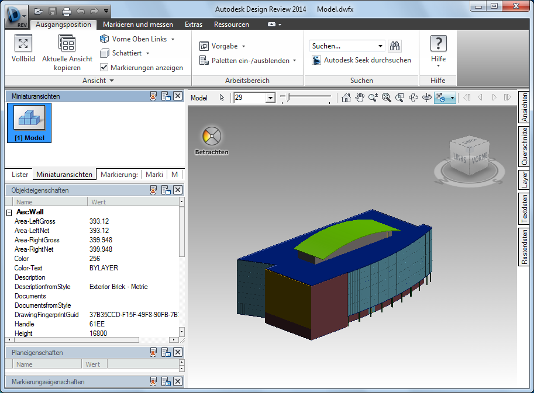Click the Home view house icon
The height and width of the screenshot is (393, 534).
346,98
